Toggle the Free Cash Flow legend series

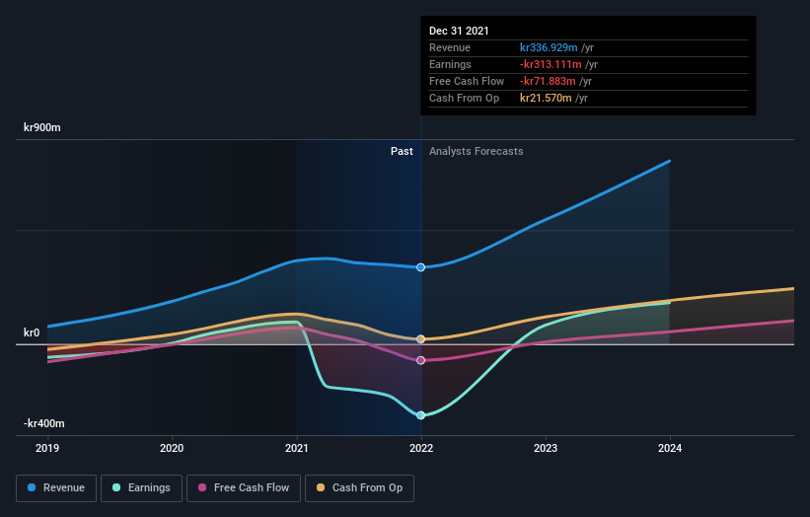[244, 488]
